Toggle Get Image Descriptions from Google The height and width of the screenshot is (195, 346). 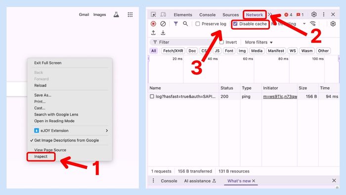pyautogui.click(x=66, y=140)
